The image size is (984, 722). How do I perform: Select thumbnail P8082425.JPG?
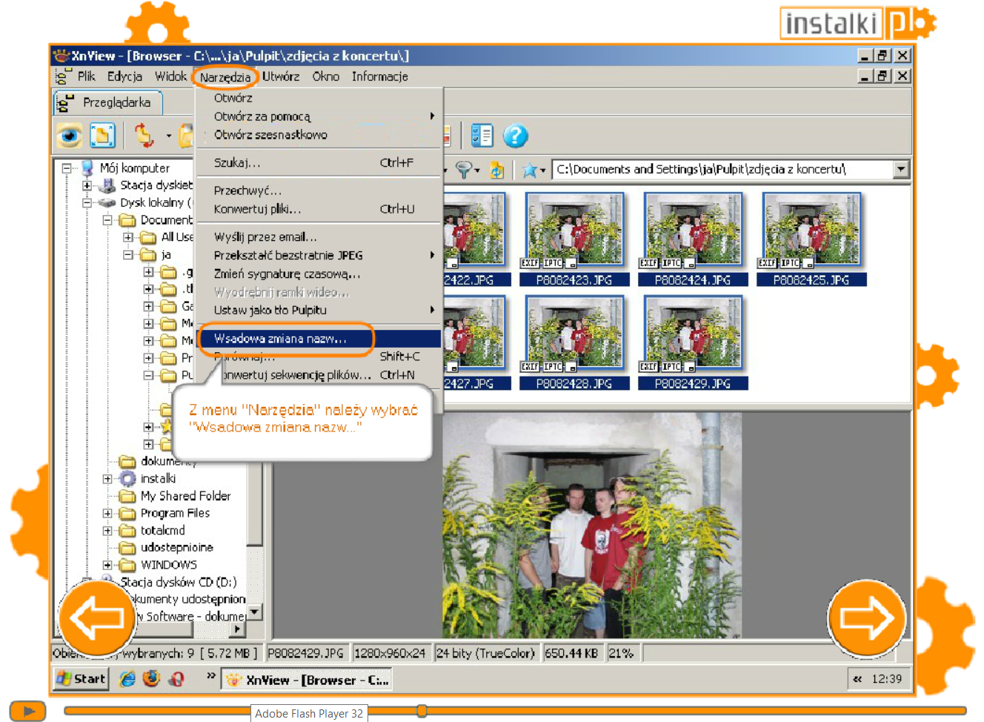click(x=811, y=237)
